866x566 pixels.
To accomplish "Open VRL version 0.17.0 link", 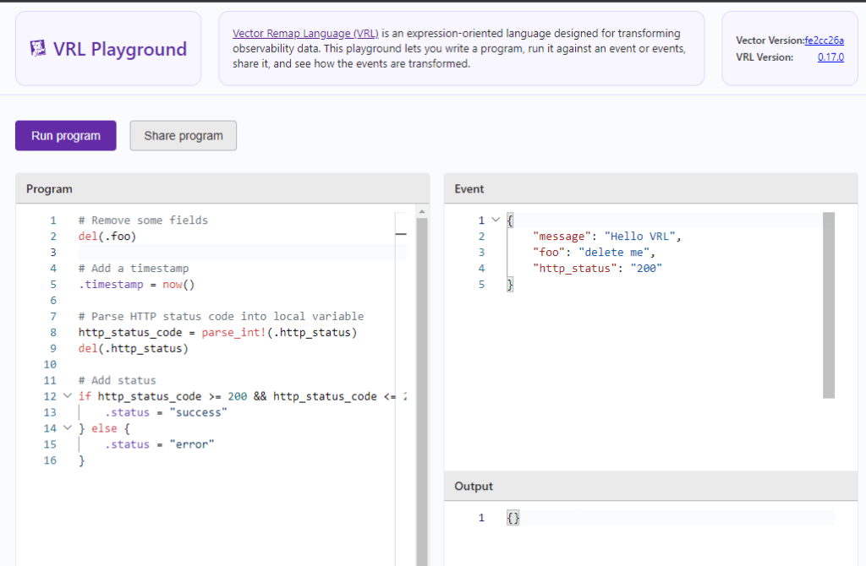I will (x=830, y=57).
